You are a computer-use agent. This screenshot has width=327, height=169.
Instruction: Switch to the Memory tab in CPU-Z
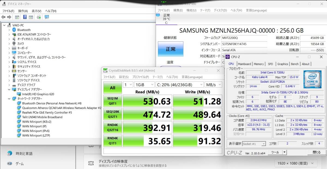pos(259,64)
